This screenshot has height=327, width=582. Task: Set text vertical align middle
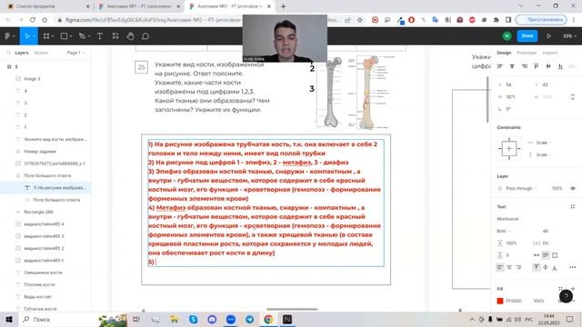pos(546,267)
